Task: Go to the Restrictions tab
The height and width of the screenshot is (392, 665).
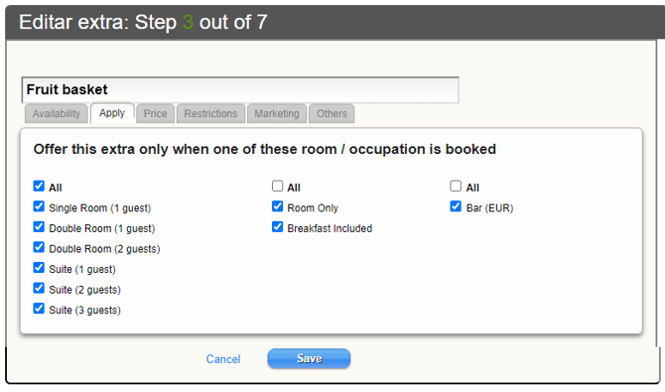Action: [x=210, y=114]
